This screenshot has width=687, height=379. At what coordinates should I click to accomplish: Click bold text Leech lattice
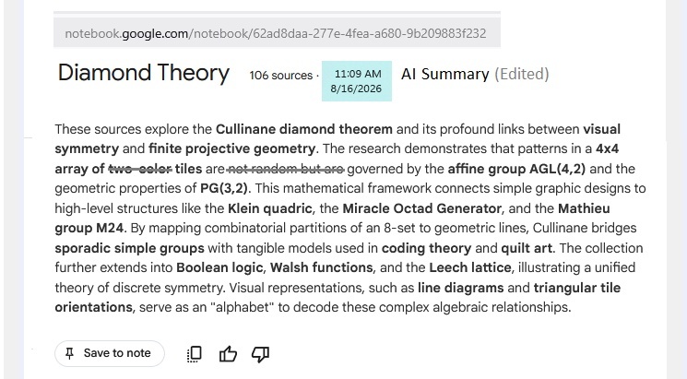coord(469,267)
